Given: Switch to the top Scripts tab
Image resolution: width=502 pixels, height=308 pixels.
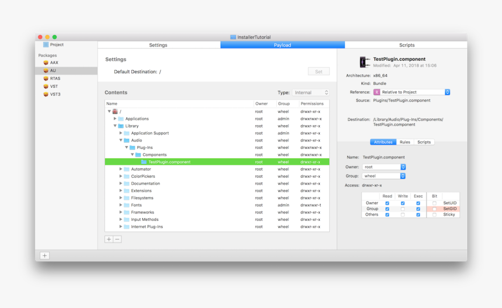Looking at the screenshot, I should [x=406, y=45].
